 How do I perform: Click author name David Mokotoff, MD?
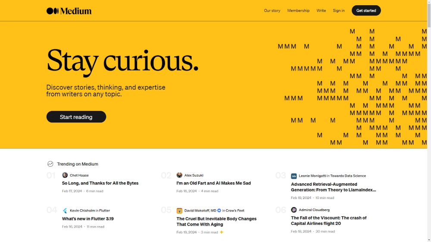tap(200, 211)
